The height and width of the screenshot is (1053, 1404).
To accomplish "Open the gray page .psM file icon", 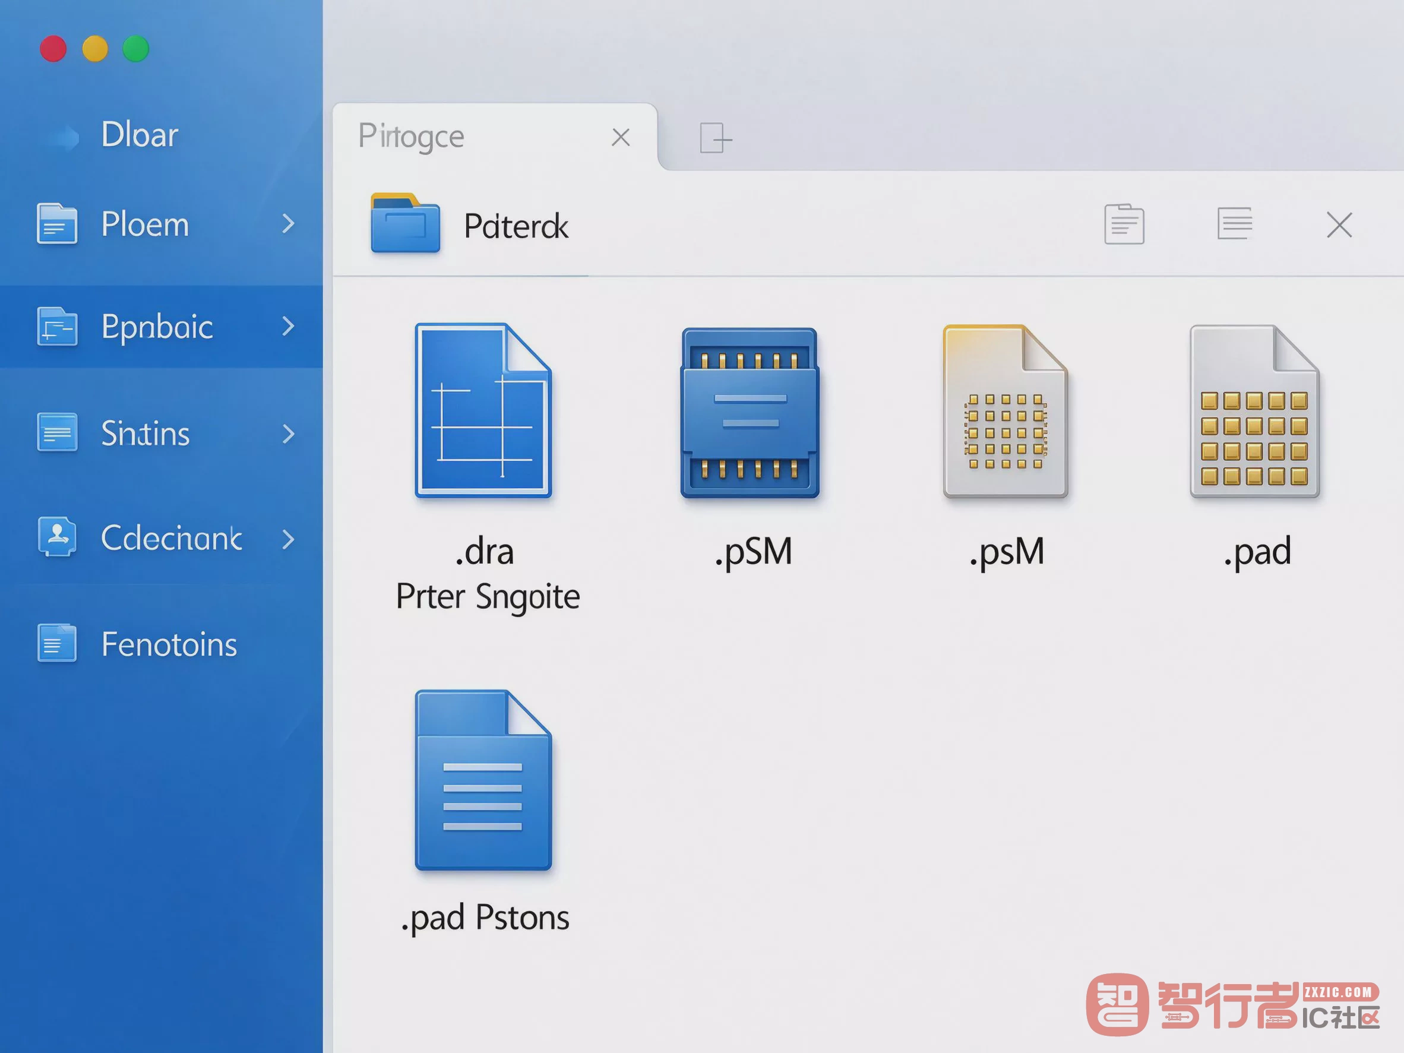I will click(1005, 412).
